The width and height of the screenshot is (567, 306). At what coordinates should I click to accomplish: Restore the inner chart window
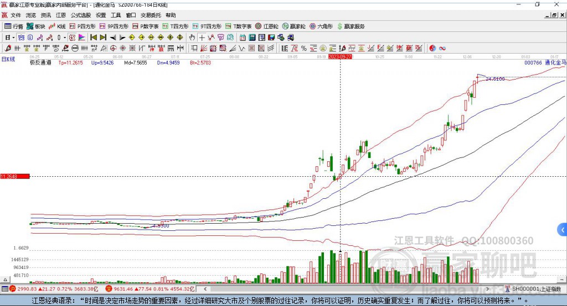point(554,15)
